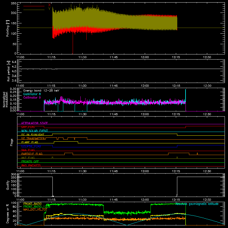
Task: Select 'Energy band: 12-25 keV' annotation
Action: click(x=41, y=91)
